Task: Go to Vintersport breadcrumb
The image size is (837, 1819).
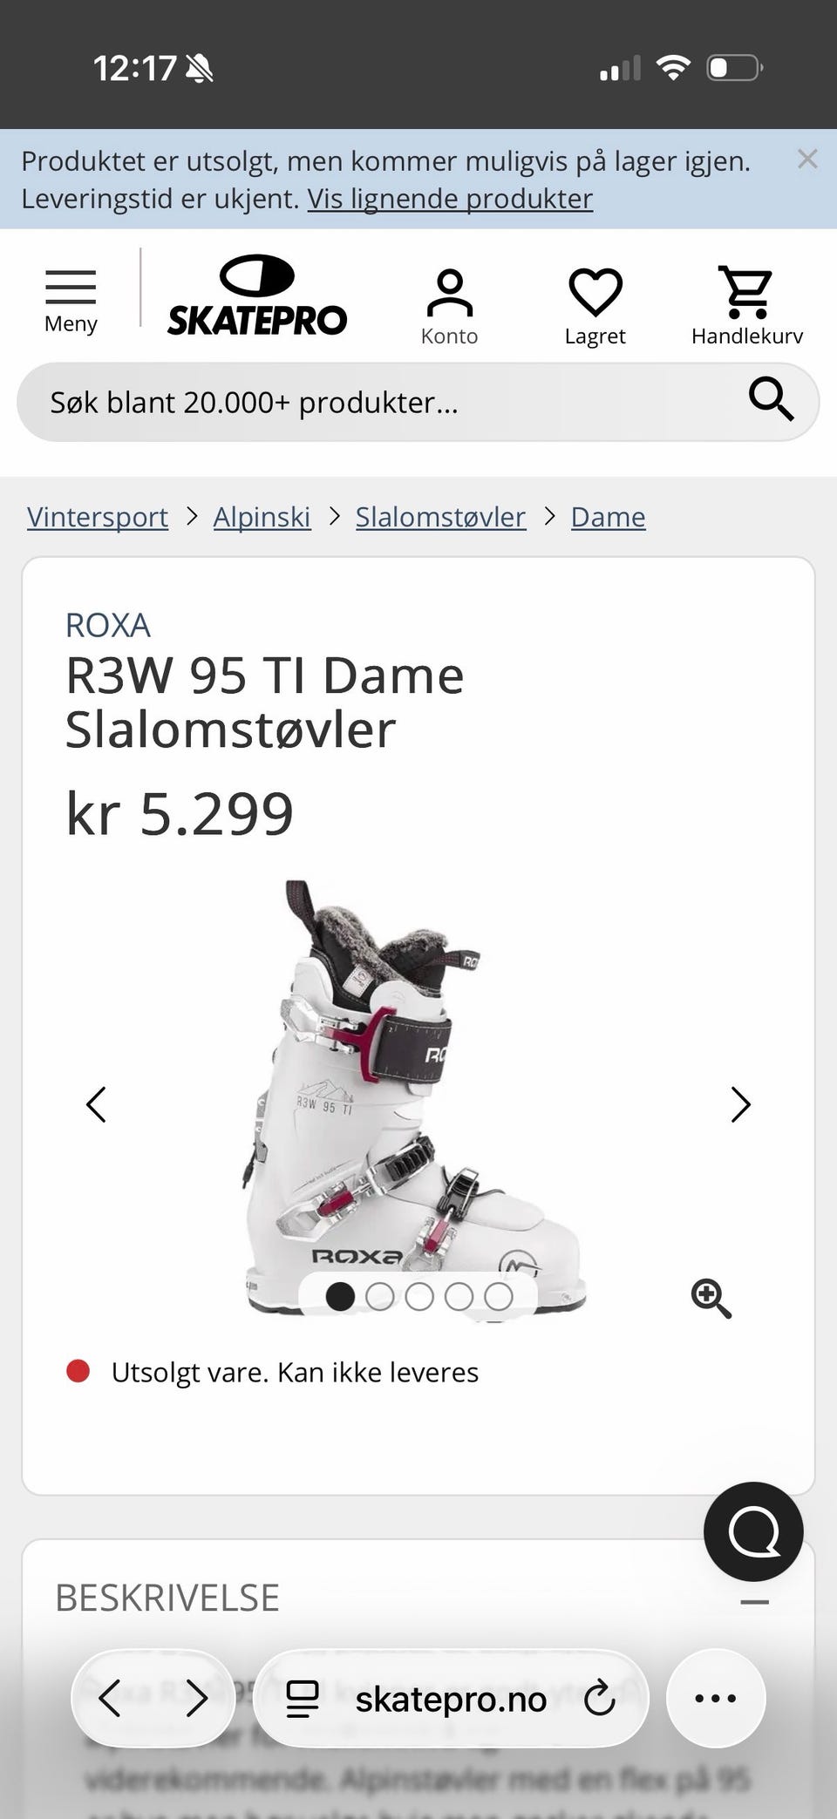Action: tap(98, 517)
